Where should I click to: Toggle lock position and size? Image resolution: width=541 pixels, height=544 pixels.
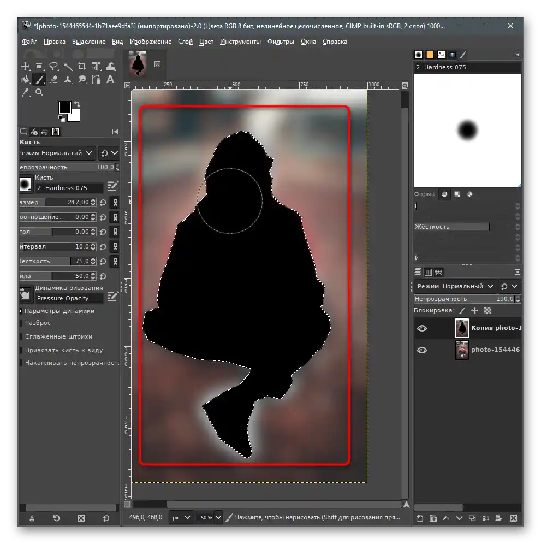click(x=475, y=311)
